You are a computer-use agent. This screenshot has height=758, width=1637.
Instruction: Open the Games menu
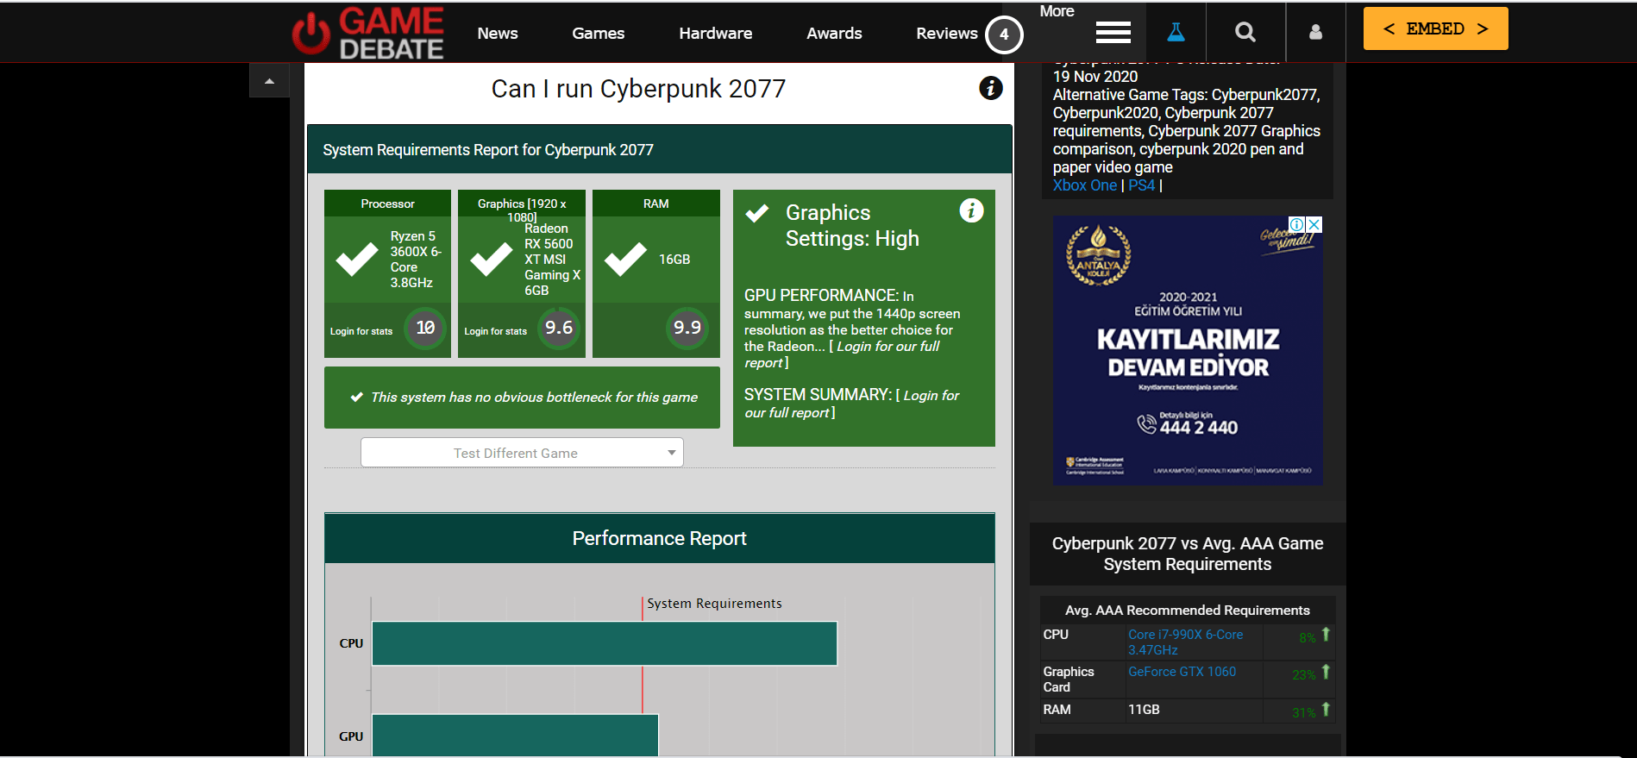tap(598, 34)
